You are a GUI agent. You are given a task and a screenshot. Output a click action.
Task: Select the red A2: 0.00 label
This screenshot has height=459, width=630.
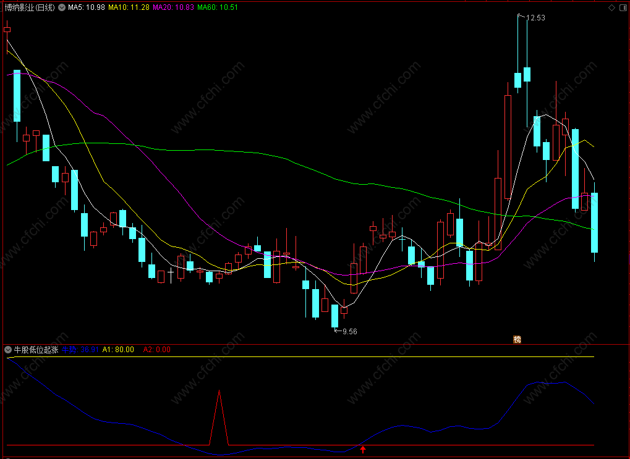(156, 350)
